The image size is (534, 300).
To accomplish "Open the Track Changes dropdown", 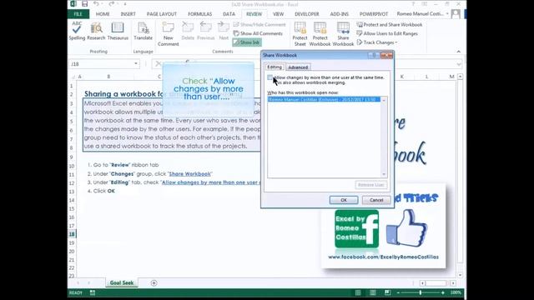I will pyautogui.click(x=377, y=42).
